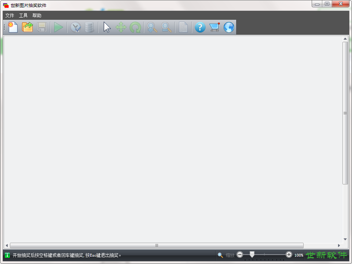This screenshot has width=352, height=264.
Task: Create a new lottery project file
Action: click(x=13, y=27)
